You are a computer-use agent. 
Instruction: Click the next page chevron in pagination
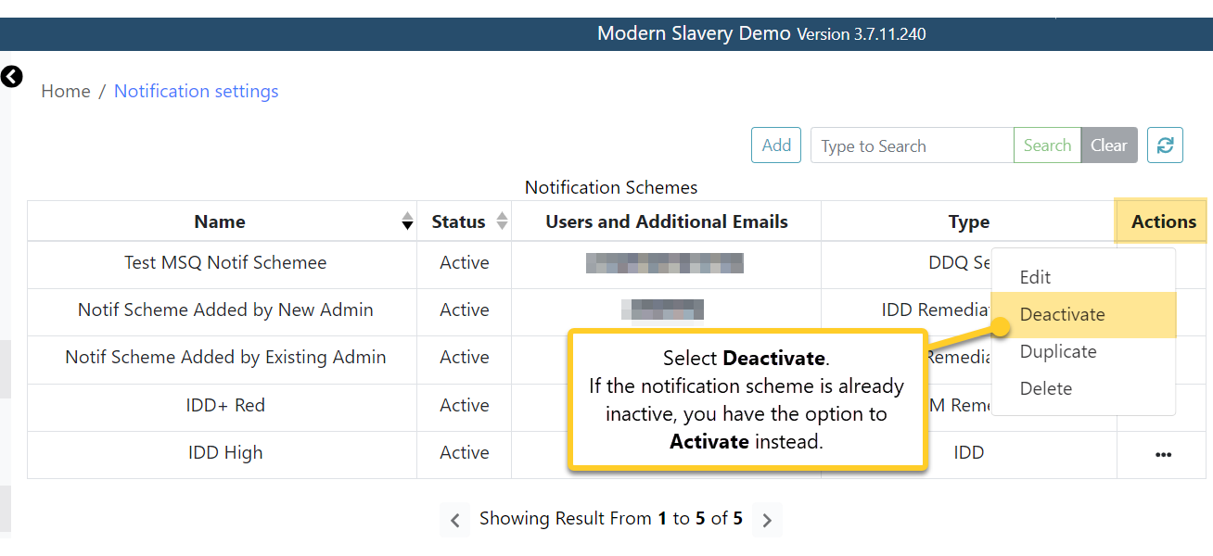[x=767, y=519]
